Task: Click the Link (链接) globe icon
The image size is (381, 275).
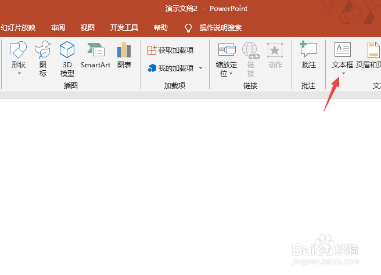Action: point(251,50)
